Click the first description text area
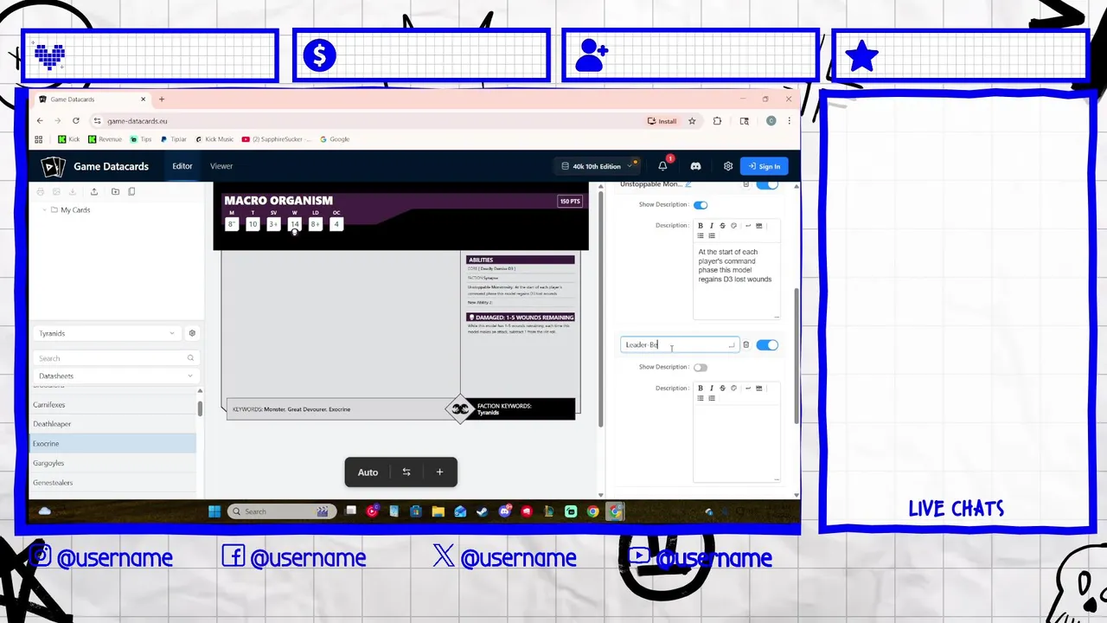The height and width of the screenshot is (623, 1107). pyautogui.click(x=737, y=281)
